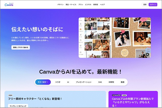162x108 pixels.
Task: Switch to the AI tab
Action: point(68,82)
